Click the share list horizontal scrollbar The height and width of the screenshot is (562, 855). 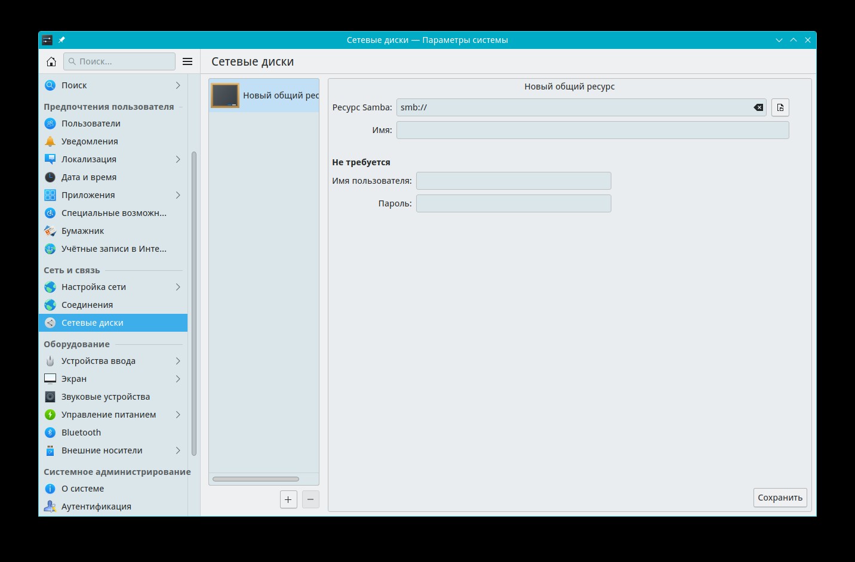tap(256, 479)
